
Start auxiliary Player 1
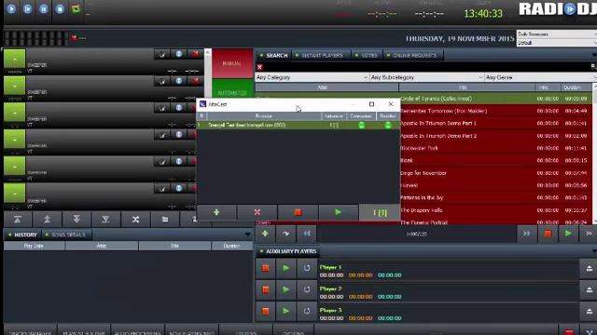click(286, 268)
